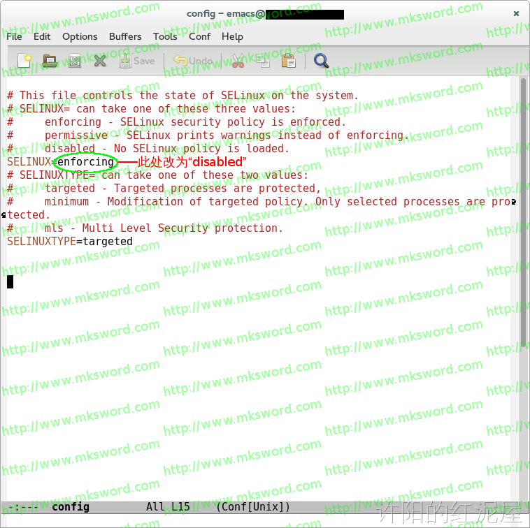Click the 'enforcing - SELinux security policy is enforced.' line

click(x=176, y=122)
